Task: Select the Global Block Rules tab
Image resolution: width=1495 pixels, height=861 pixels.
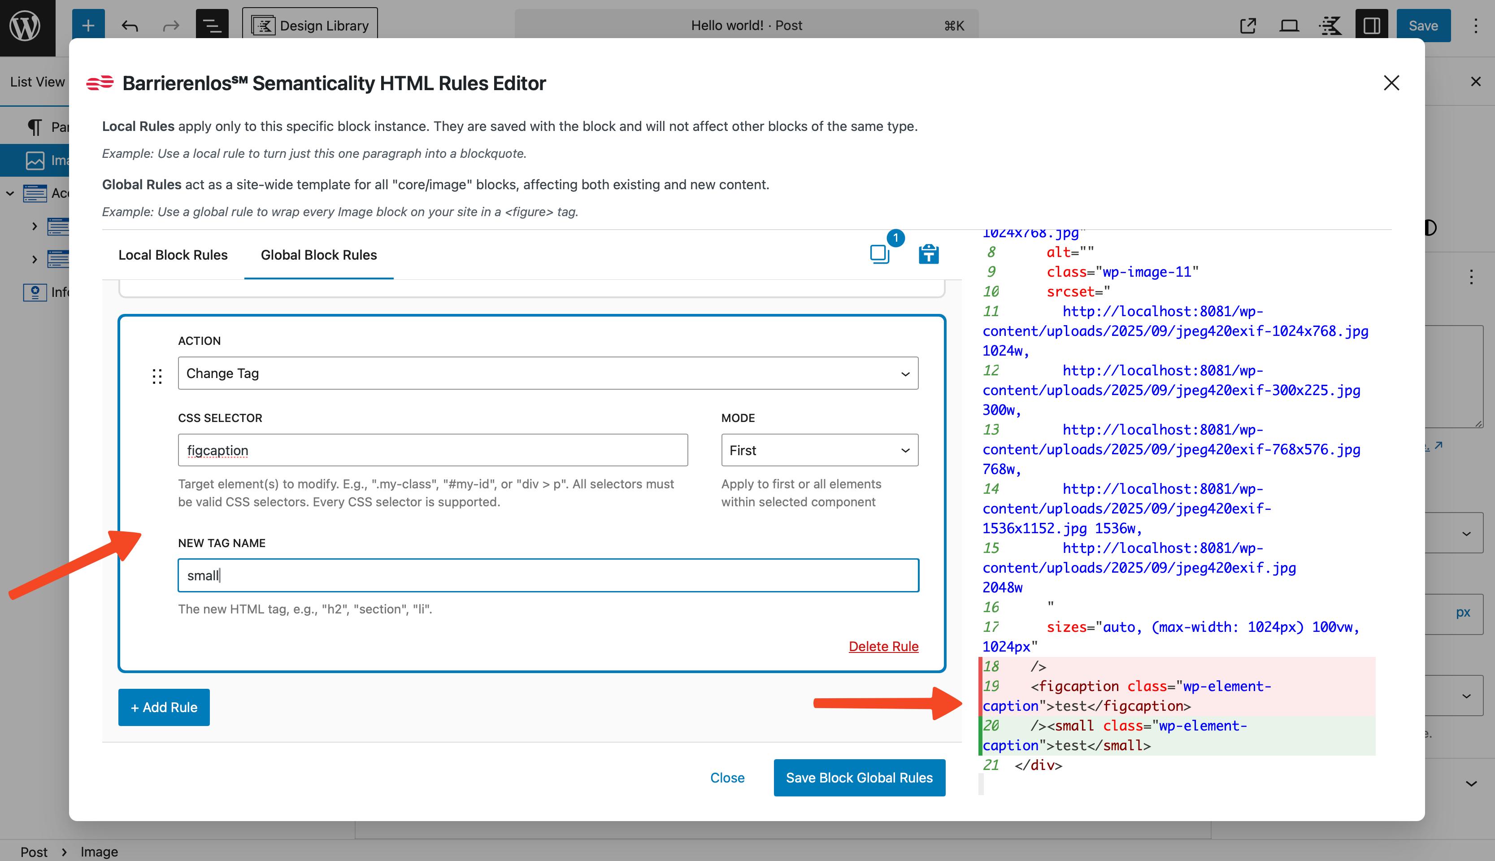Action: click(x=319, y=255)
